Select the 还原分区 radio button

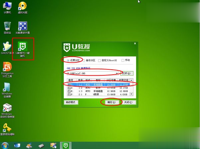68,60
